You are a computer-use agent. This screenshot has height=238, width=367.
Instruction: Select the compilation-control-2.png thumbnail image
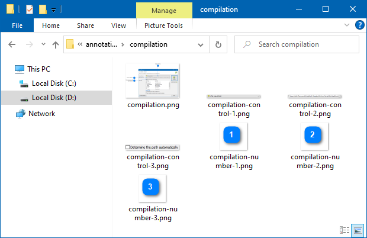314,96
